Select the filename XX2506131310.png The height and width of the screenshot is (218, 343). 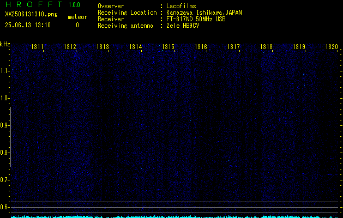coord(31,15)
